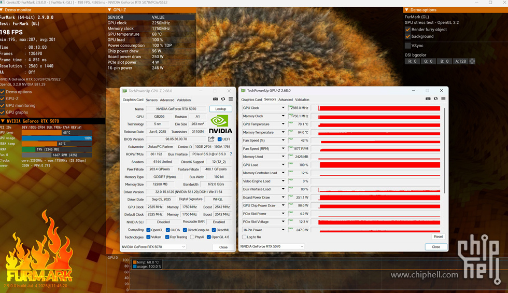Click the BIOS export share icon
508x293 pixels.
[211, 139]
